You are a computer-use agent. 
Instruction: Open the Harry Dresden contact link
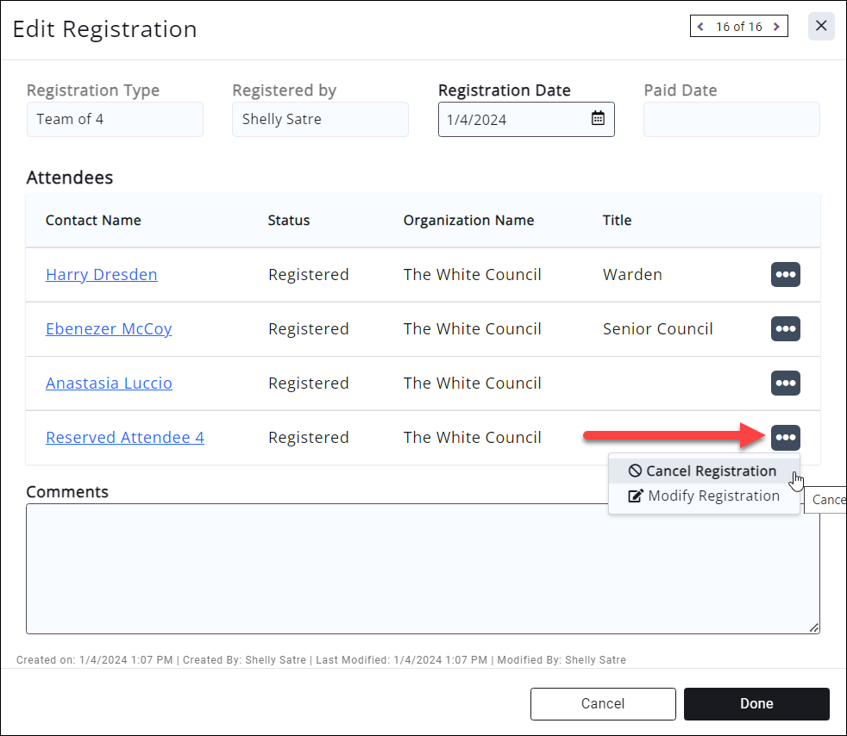tap(102, 275)
